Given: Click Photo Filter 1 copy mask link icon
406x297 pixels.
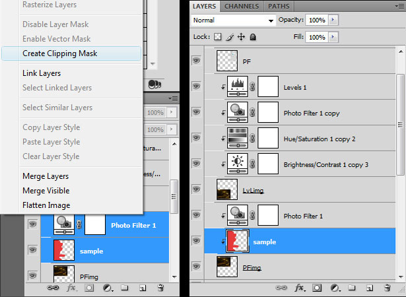Looking at the screenshot, I should click(252, 112).
